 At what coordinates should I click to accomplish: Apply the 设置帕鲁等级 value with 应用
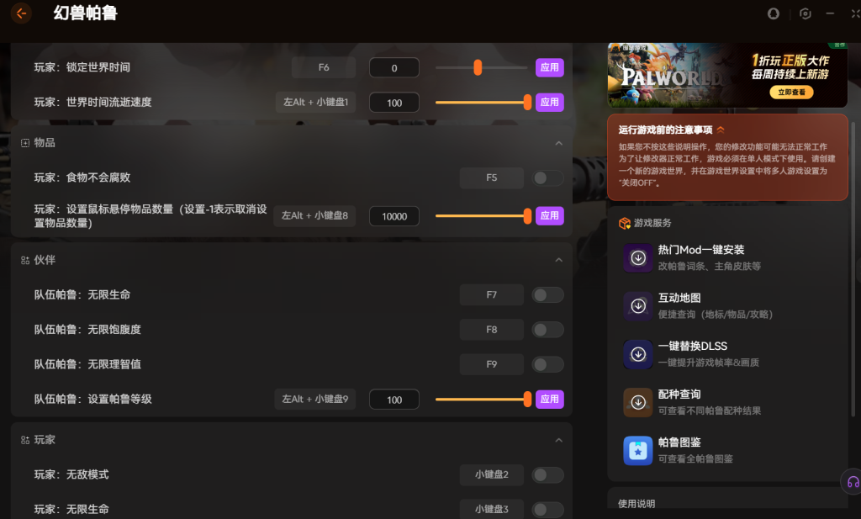coord(549,399)
